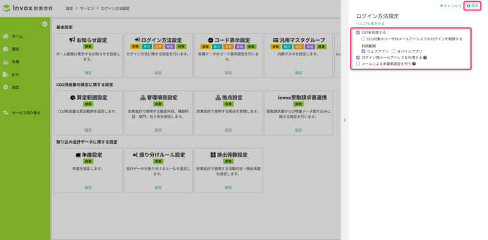This screenshot has height=240, width=488.
Task: Toggle the SSOを利用する checkbox
Action: tap(358, 32)
